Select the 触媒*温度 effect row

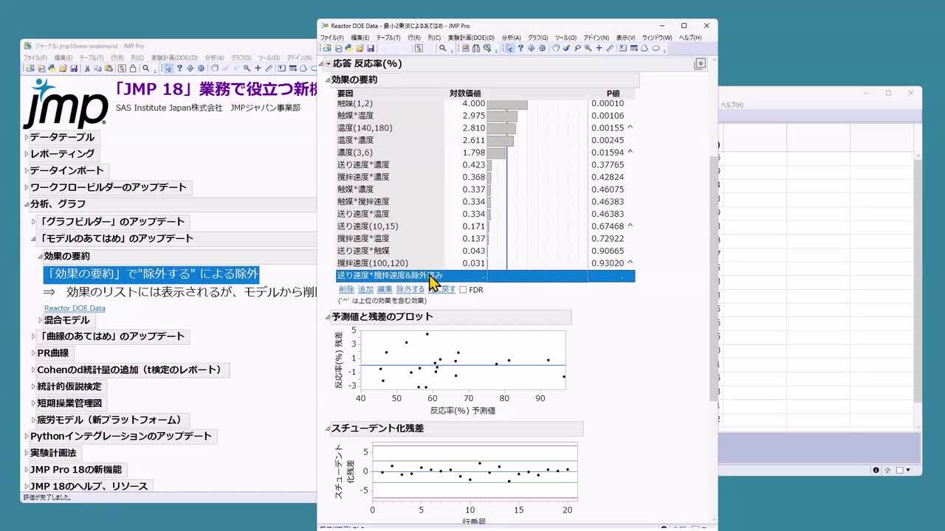485,116
